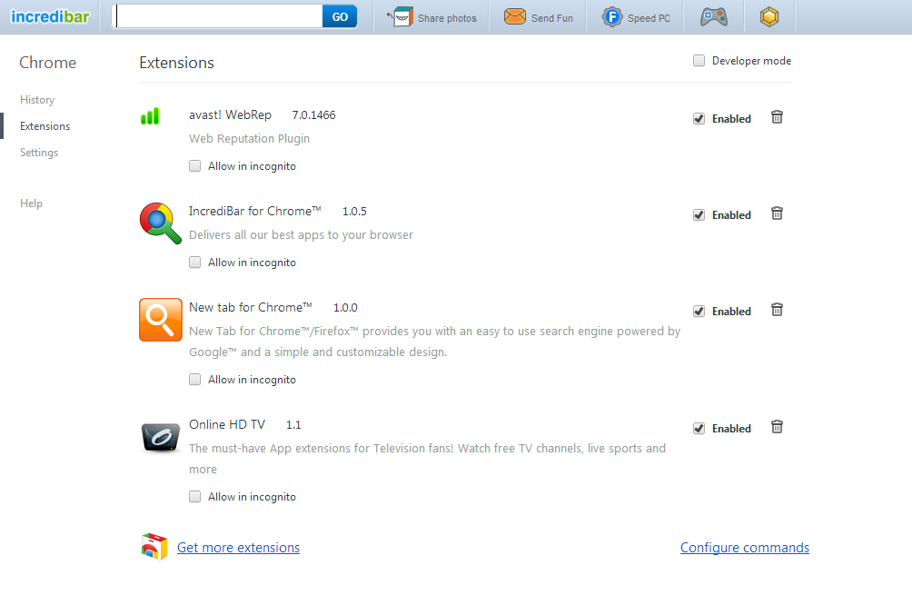The image size is (912, 605).
Task: Click the game controller icon
Action: pyautogui.click(x=714, y=17)
